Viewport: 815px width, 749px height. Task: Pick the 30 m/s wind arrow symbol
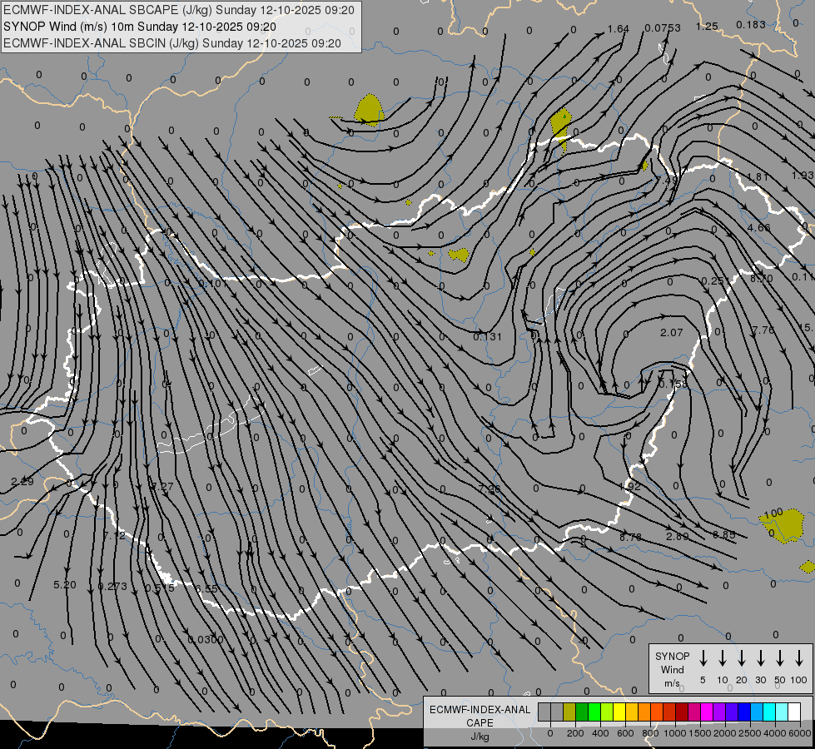tap(761, 658)
